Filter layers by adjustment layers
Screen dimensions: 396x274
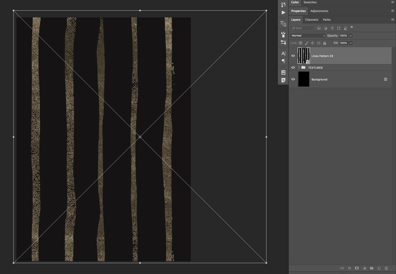(325, 28)
